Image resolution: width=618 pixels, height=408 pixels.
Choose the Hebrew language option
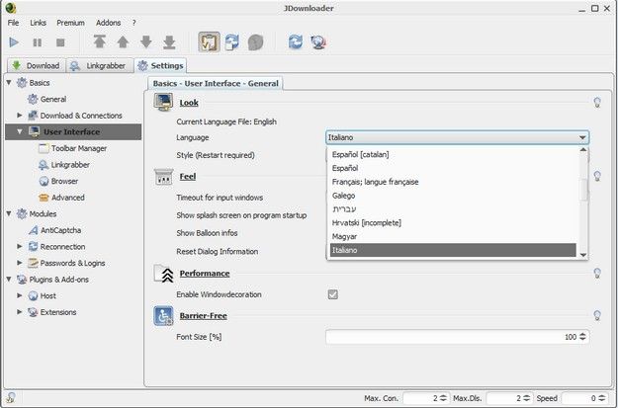point(453,209)
